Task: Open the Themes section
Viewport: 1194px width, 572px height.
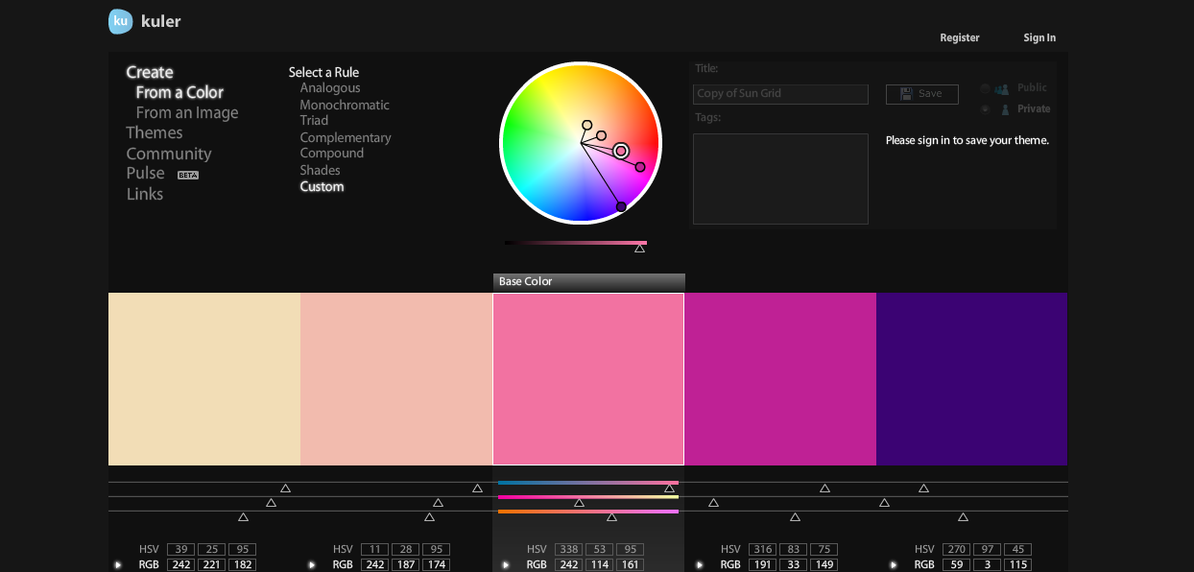Action: click(155, 133)
